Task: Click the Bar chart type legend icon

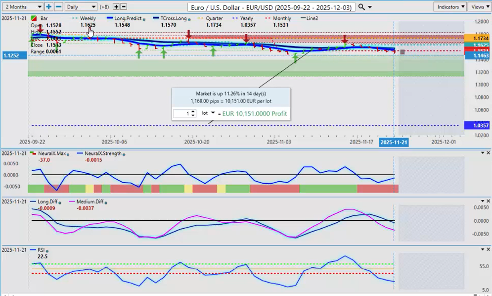Action: pyautogui.click(x=33, y=18)
